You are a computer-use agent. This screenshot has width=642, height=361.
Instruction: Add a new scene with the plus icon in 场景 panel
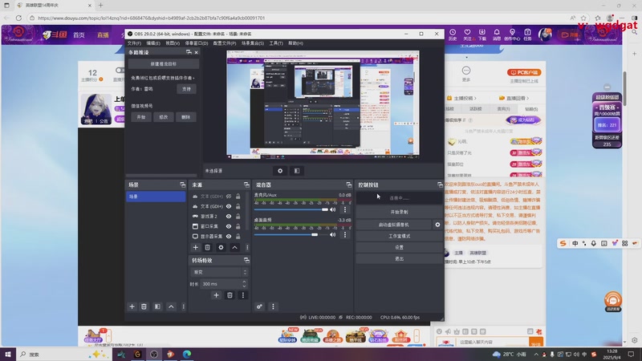click(132, 306)
